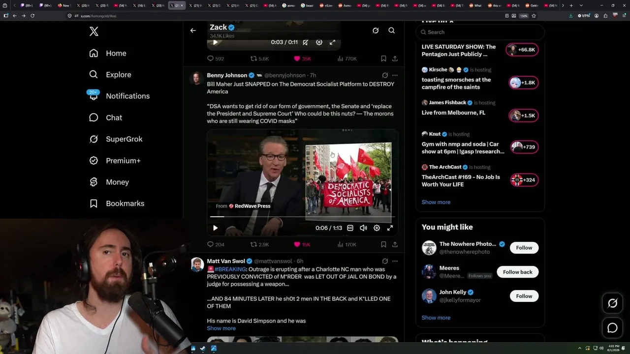Seek in the Bill Maher video progress bar
Image resolution: width=630 pixels, height=354 pixels.
coord(302,216)
